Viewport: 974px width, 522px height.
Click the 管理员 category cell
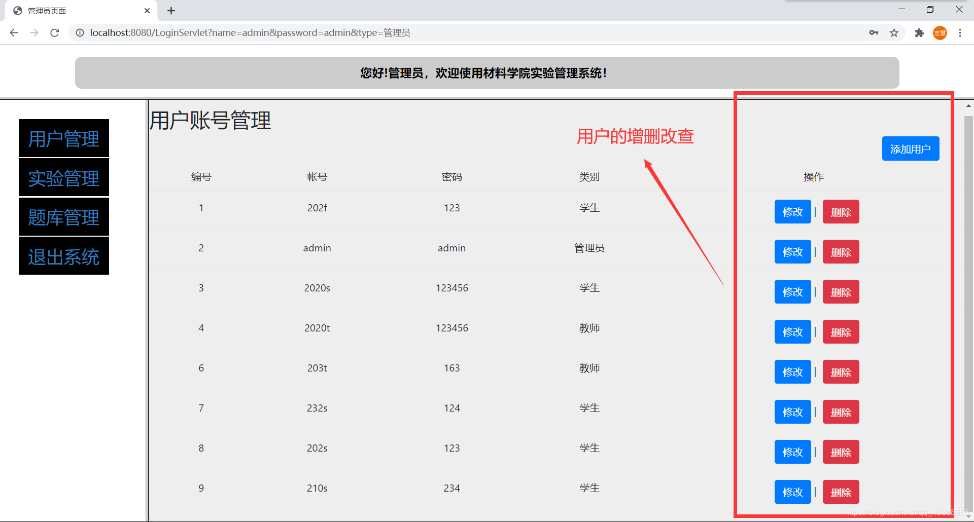pyautogui.click(x=589, y=248)
